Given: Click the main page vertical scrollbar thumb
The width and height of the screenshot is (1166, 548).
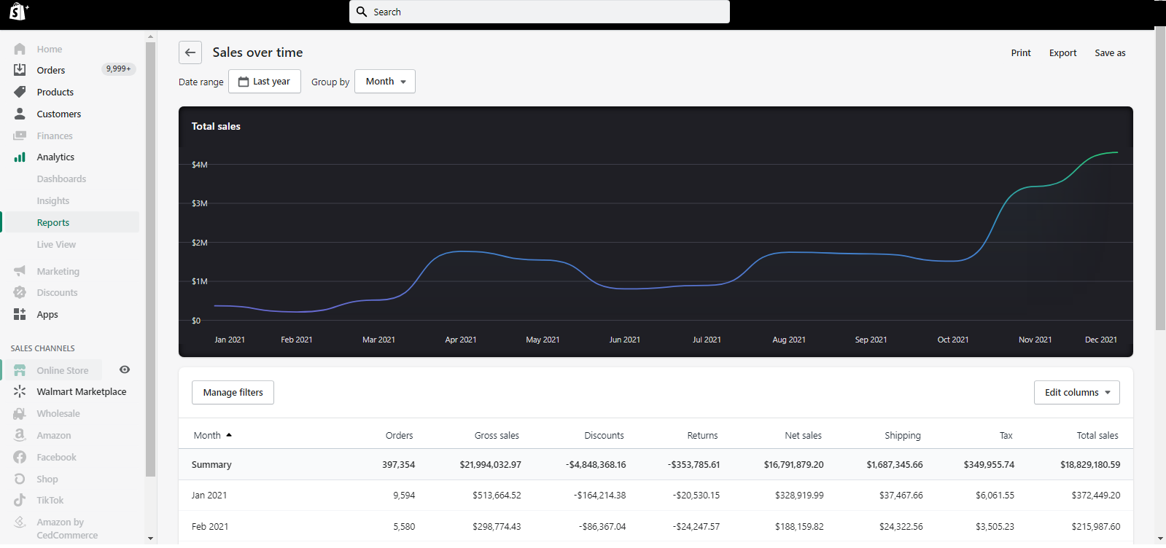Looking at the screenshot, I should [x=1160, y=179].
